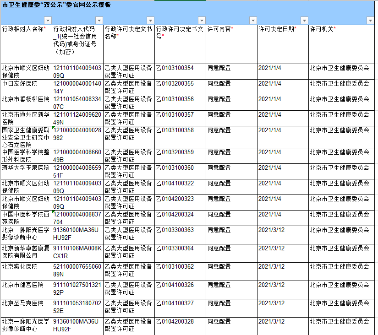Select permit number 乙0103100356
The image size is (378, 335).
181,103
